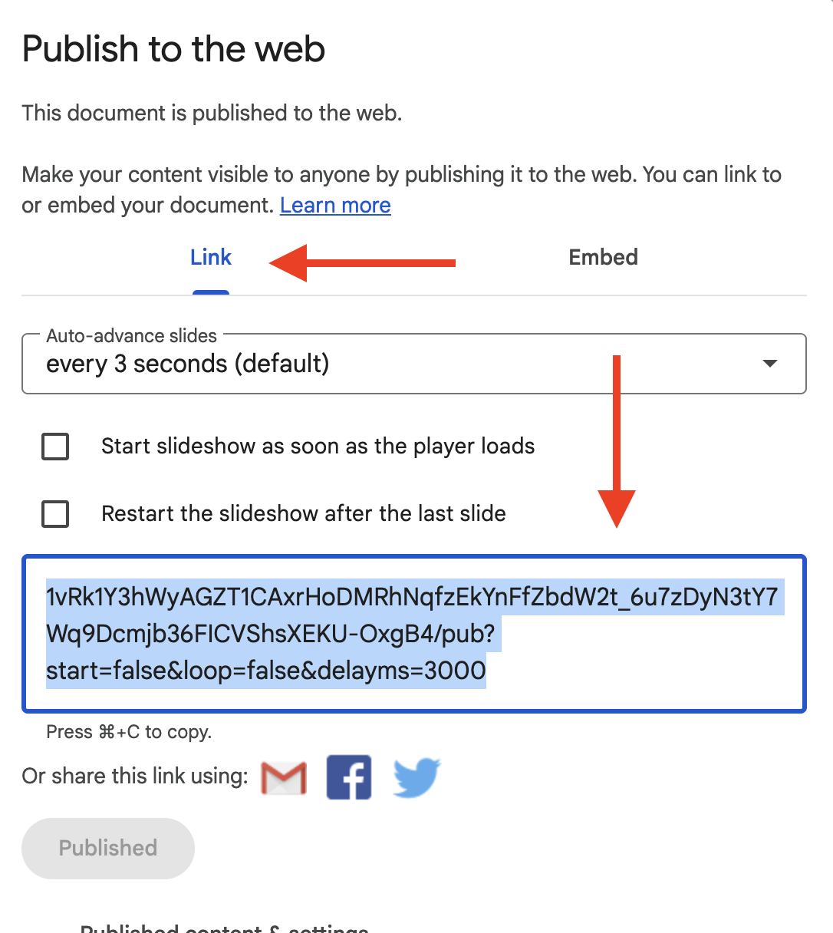This screenshot has width=833, height=933.
Task: Select the Facebook 'f' logo
Action: [x=349, y=776]
